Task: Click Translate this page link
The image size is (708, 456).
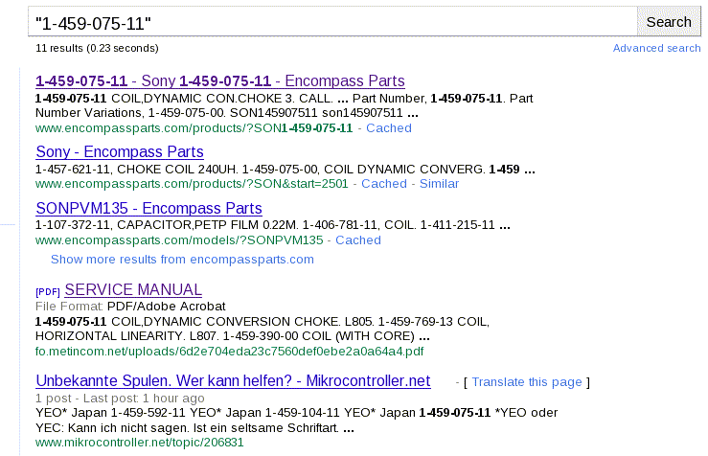Action: coord(527,382)
